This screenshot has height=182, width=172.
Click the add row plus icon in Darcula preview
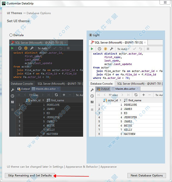[x=64, y=95]
